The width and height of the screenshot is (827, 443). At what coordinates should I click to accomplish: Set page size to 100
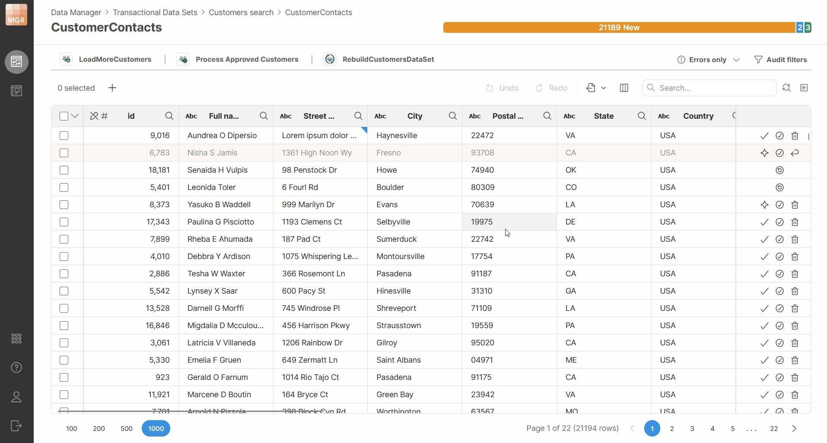point(72,428)
